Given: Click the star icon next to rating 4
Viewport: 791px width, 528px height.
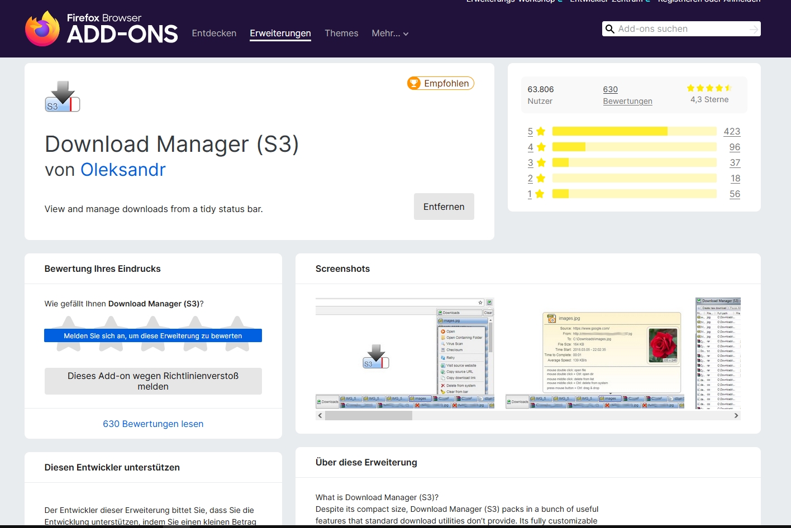Looking at the screenshot, I should (540, 147).
